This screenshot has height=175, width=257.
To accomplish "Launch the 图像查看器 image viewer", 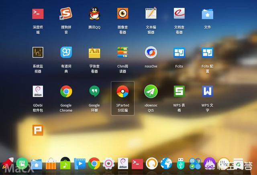I will 122,13.
